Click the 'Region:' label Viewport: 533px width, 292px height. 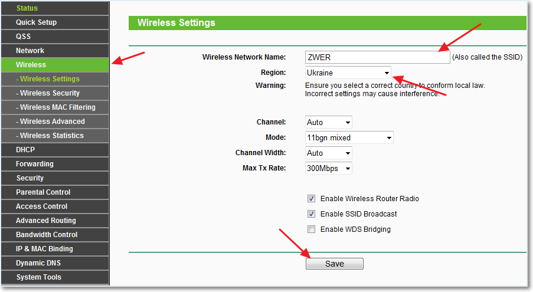(273, 73)
